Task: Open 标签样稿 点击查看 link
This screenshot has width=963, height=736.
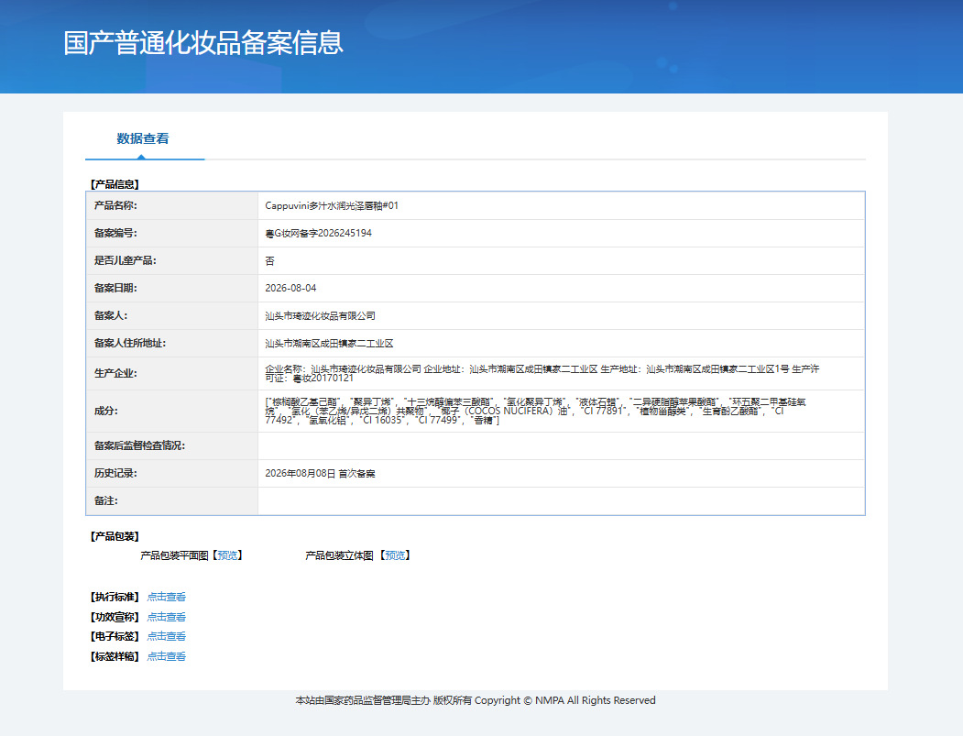Action: point(167,657)
